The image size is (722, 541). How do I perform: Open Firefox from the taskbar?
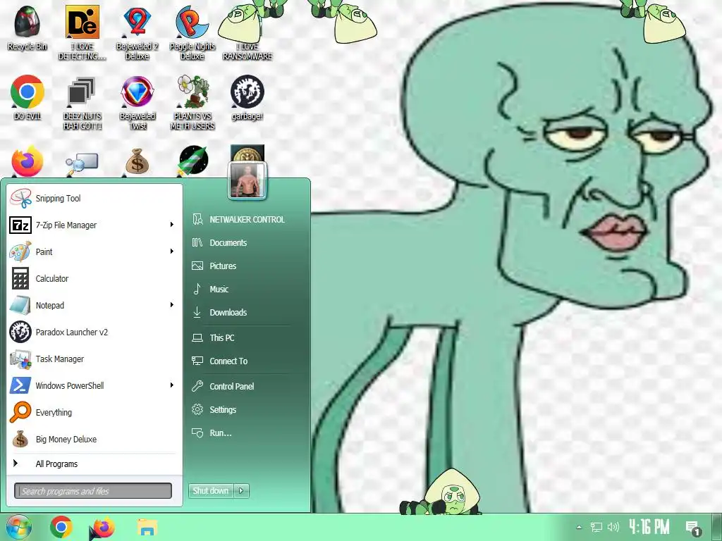(103, 527)
